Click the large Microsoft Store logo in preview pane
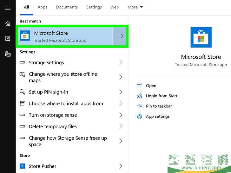 tap(201, 37)
